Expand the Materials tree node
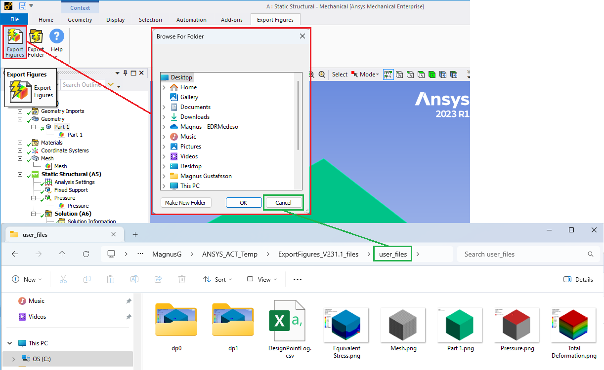The width and height of the screenshot is (604, 370). click(20, 143)
